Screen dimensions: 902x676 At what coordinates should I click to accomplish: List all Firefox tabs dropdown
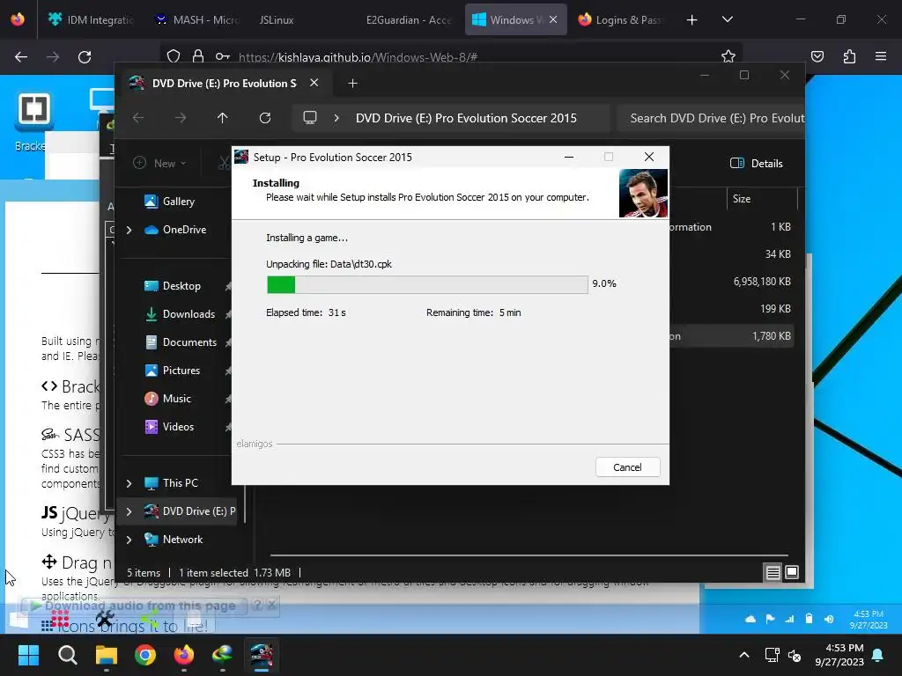tap(727, 19)
